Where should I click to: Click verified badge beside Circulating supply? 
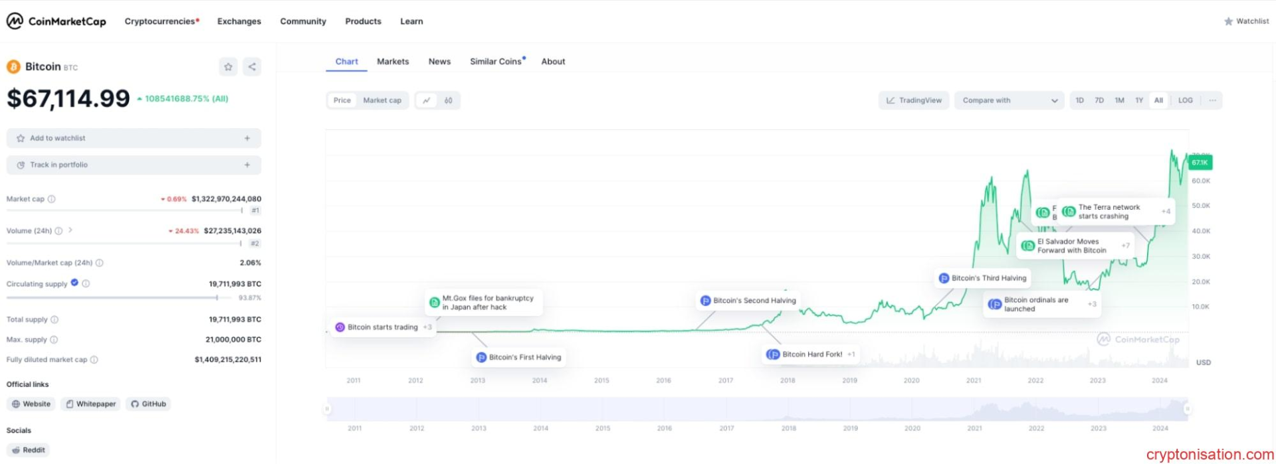[74, 283]
